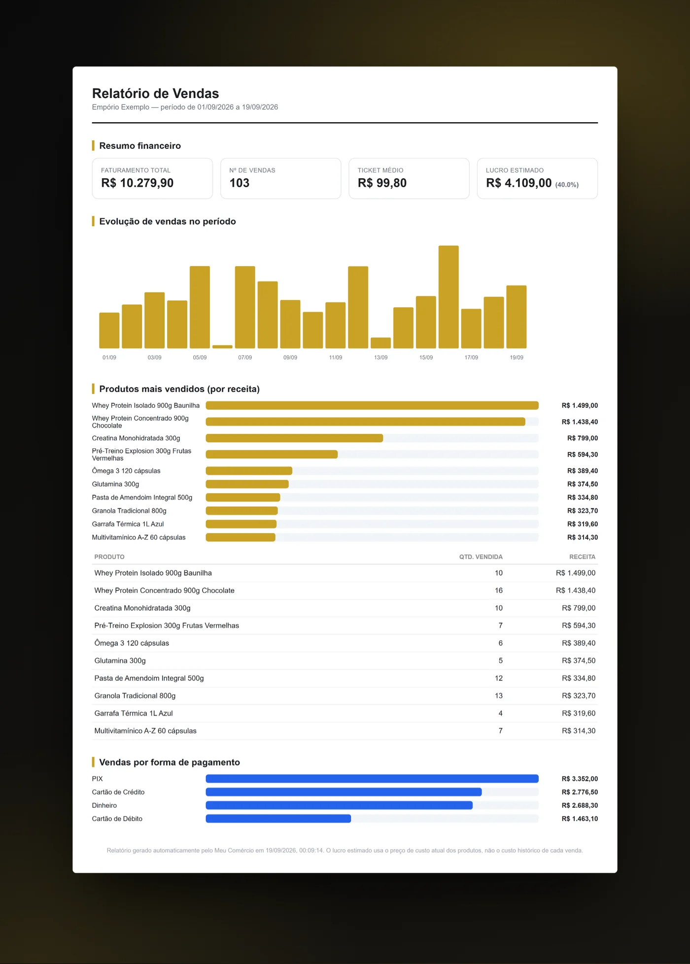Select Pasta de Amendoim Integral 500g table row name
The image size is (690, 964).
(x=149, y=678)
